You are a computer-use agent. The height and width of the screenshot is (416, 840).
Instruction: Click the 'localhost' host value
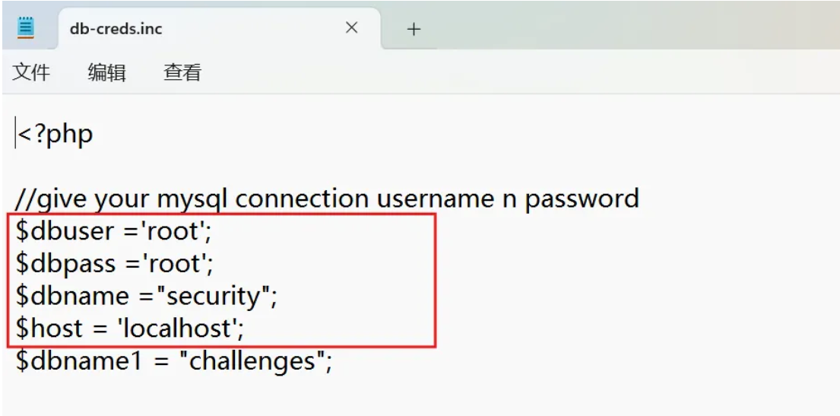point(177,328)
